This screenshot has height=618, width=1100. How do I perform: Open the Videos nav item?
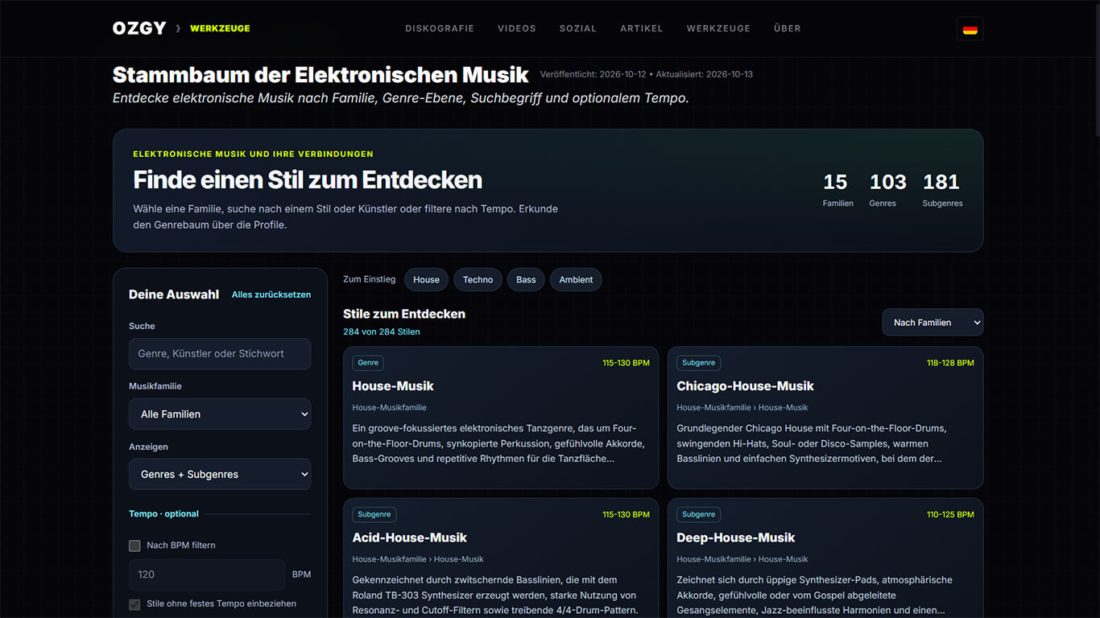click(517, 28)
